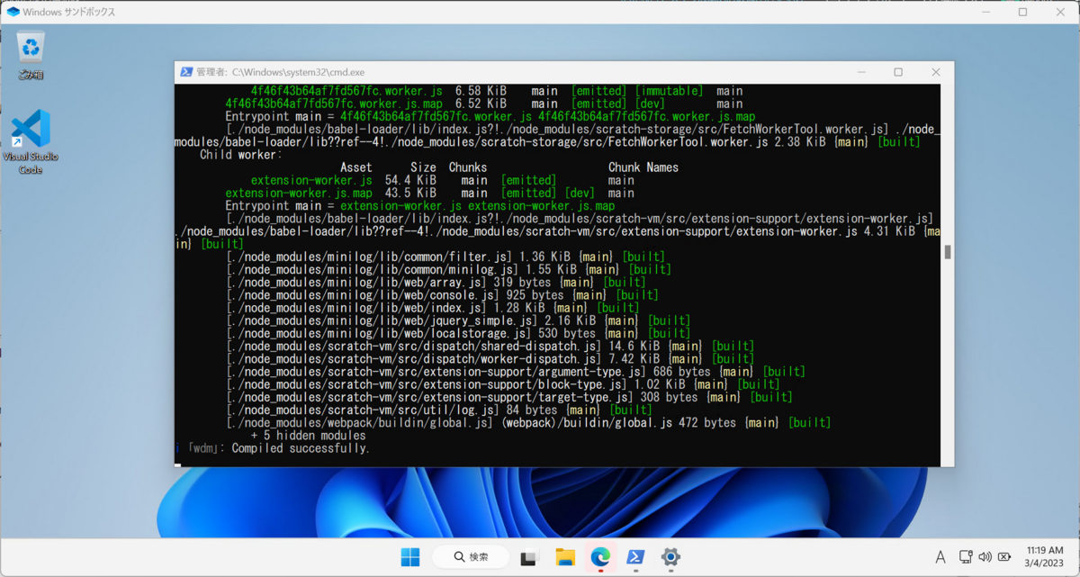Viewport: 1080px width, 577px height.
Task: Click the extension-support/argument-type.js line
Action: point(517,372)
